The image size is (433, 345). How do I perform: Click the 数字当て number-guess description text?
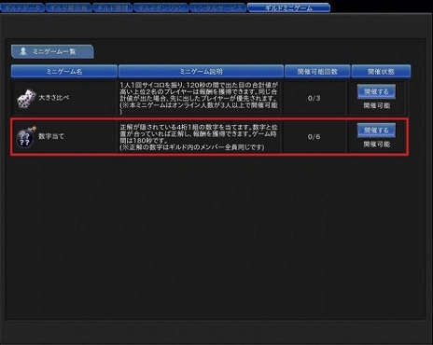click(199, 137)
